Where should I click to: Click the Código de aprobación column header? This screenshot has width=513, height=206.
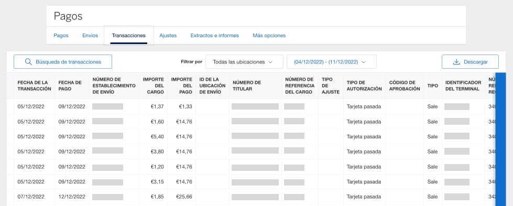tap(405, 85)
